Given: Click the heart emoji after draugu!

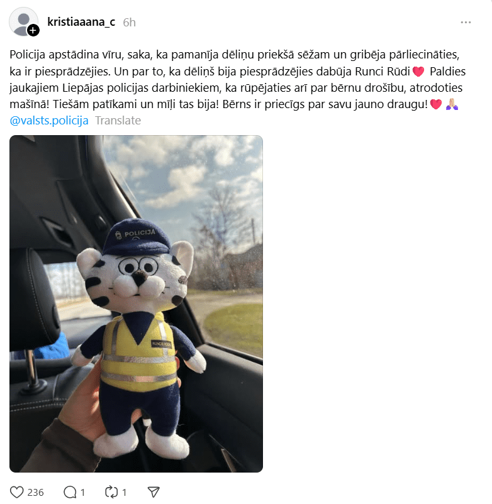Looking at the screenshot, I should pyautogui.click(x=436, y=104).
